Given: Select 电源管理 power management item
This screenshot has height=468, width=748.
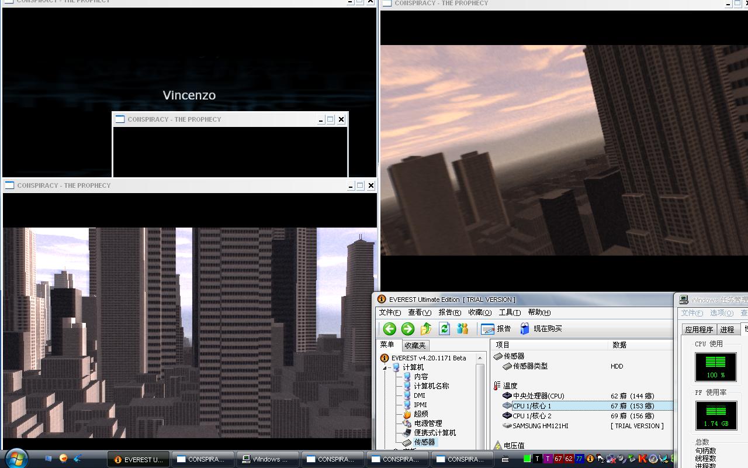Looking at the screenshot, I should (x=428, y=424).
